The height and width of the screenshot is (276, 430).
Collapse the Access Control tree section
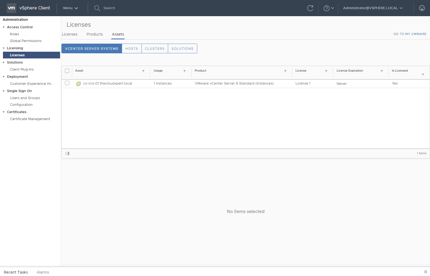(4, 27)
